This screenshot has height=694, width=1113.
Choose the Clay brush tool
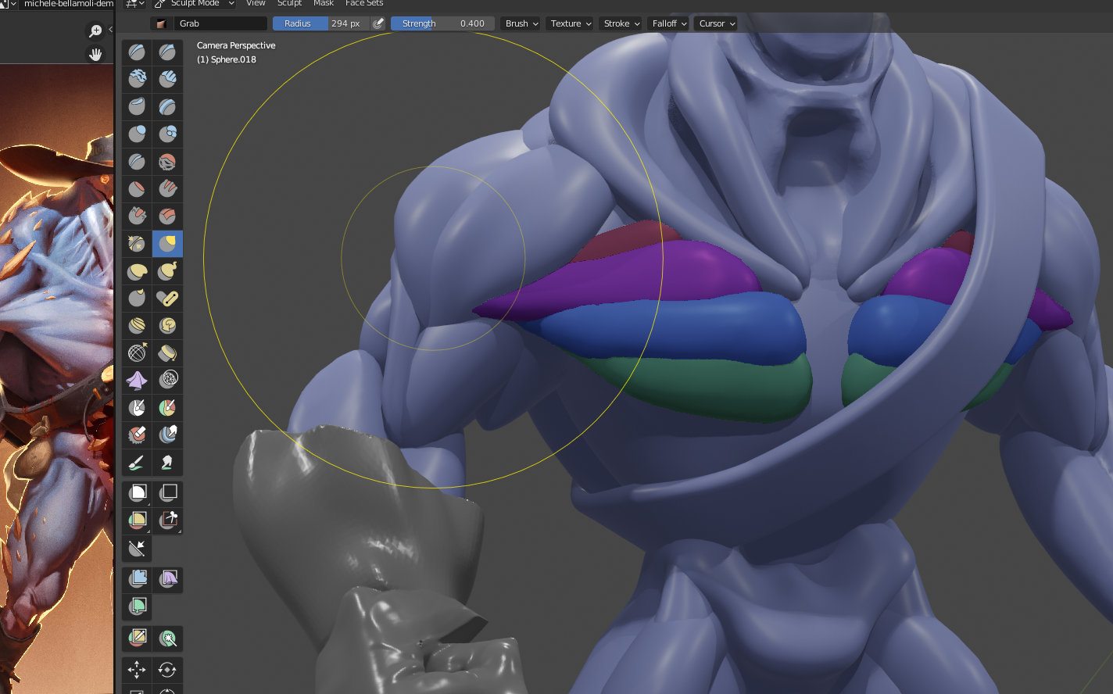pos(137,80)
